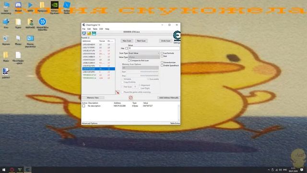Open the round blue robot desktop icon
This screenshot has height=173, width=307.
[43, 24]
